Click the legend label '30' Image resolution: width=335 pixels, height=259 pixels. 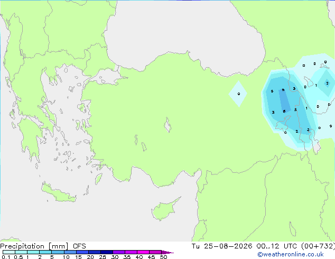tap(115, 257)
